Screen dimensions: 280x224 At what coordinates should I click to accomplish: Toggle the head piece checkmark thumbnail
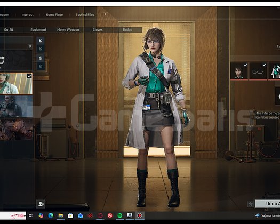(239, 71)
